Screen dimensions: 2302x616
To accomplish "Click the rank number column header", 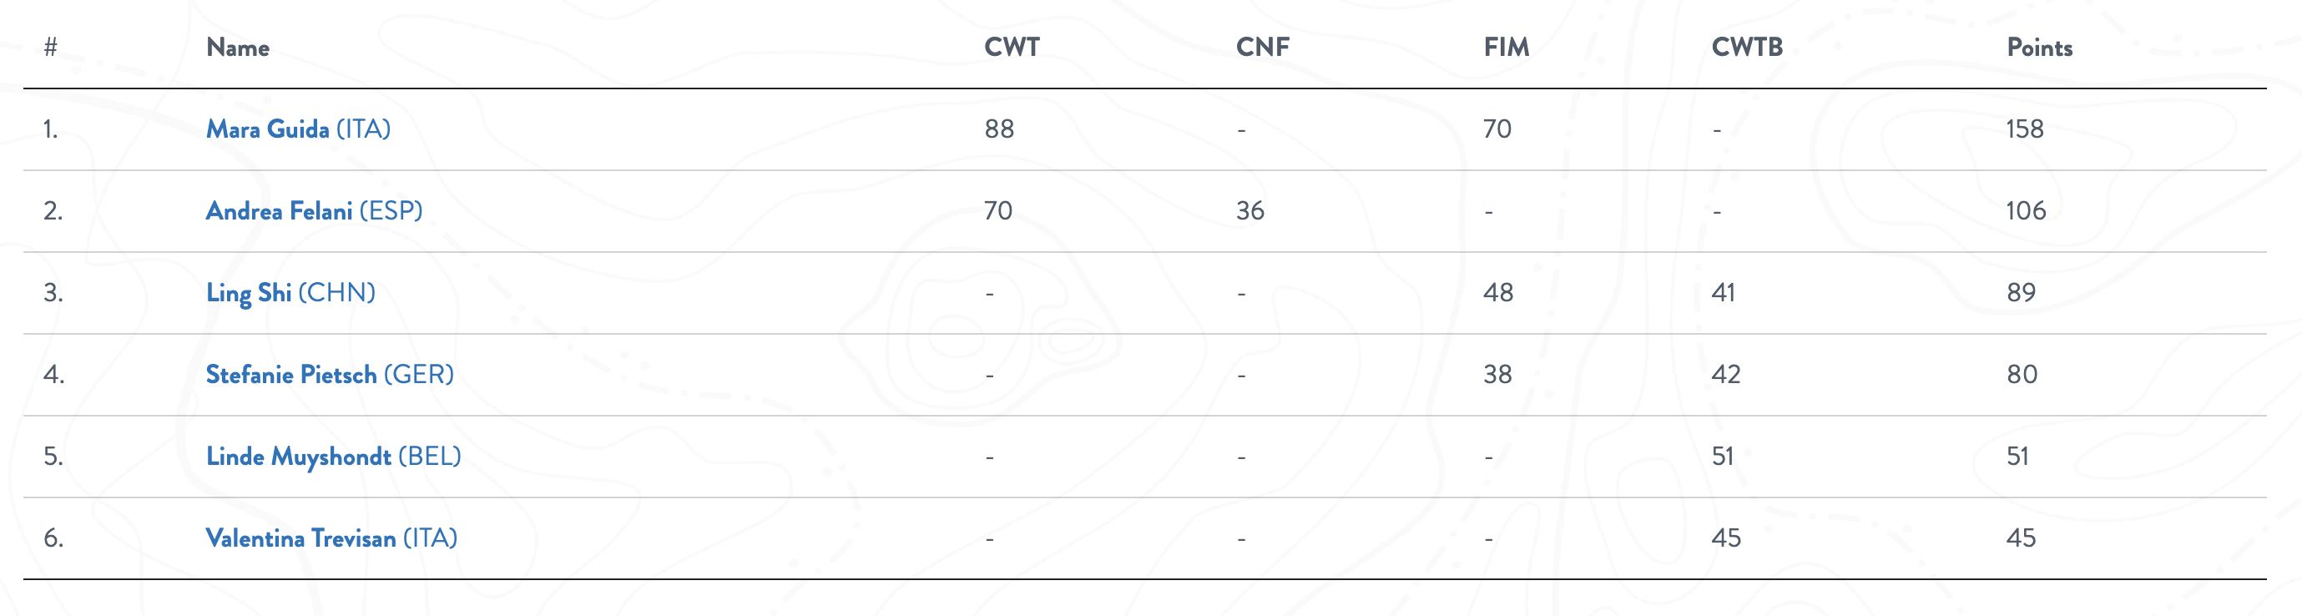I will point(51,48).
